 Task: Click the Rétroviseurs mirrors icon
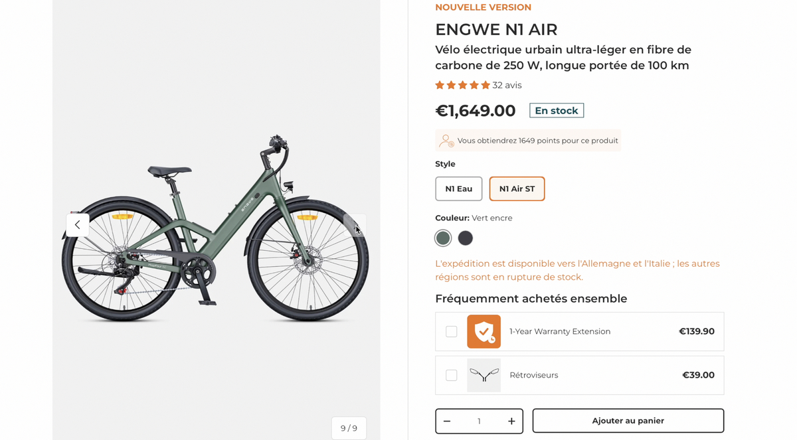(484, 375)
